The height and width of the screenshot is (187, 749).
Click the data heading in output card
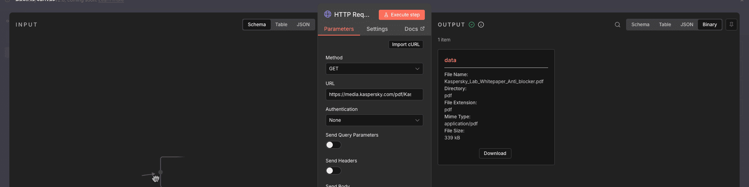tap(450, 60)
